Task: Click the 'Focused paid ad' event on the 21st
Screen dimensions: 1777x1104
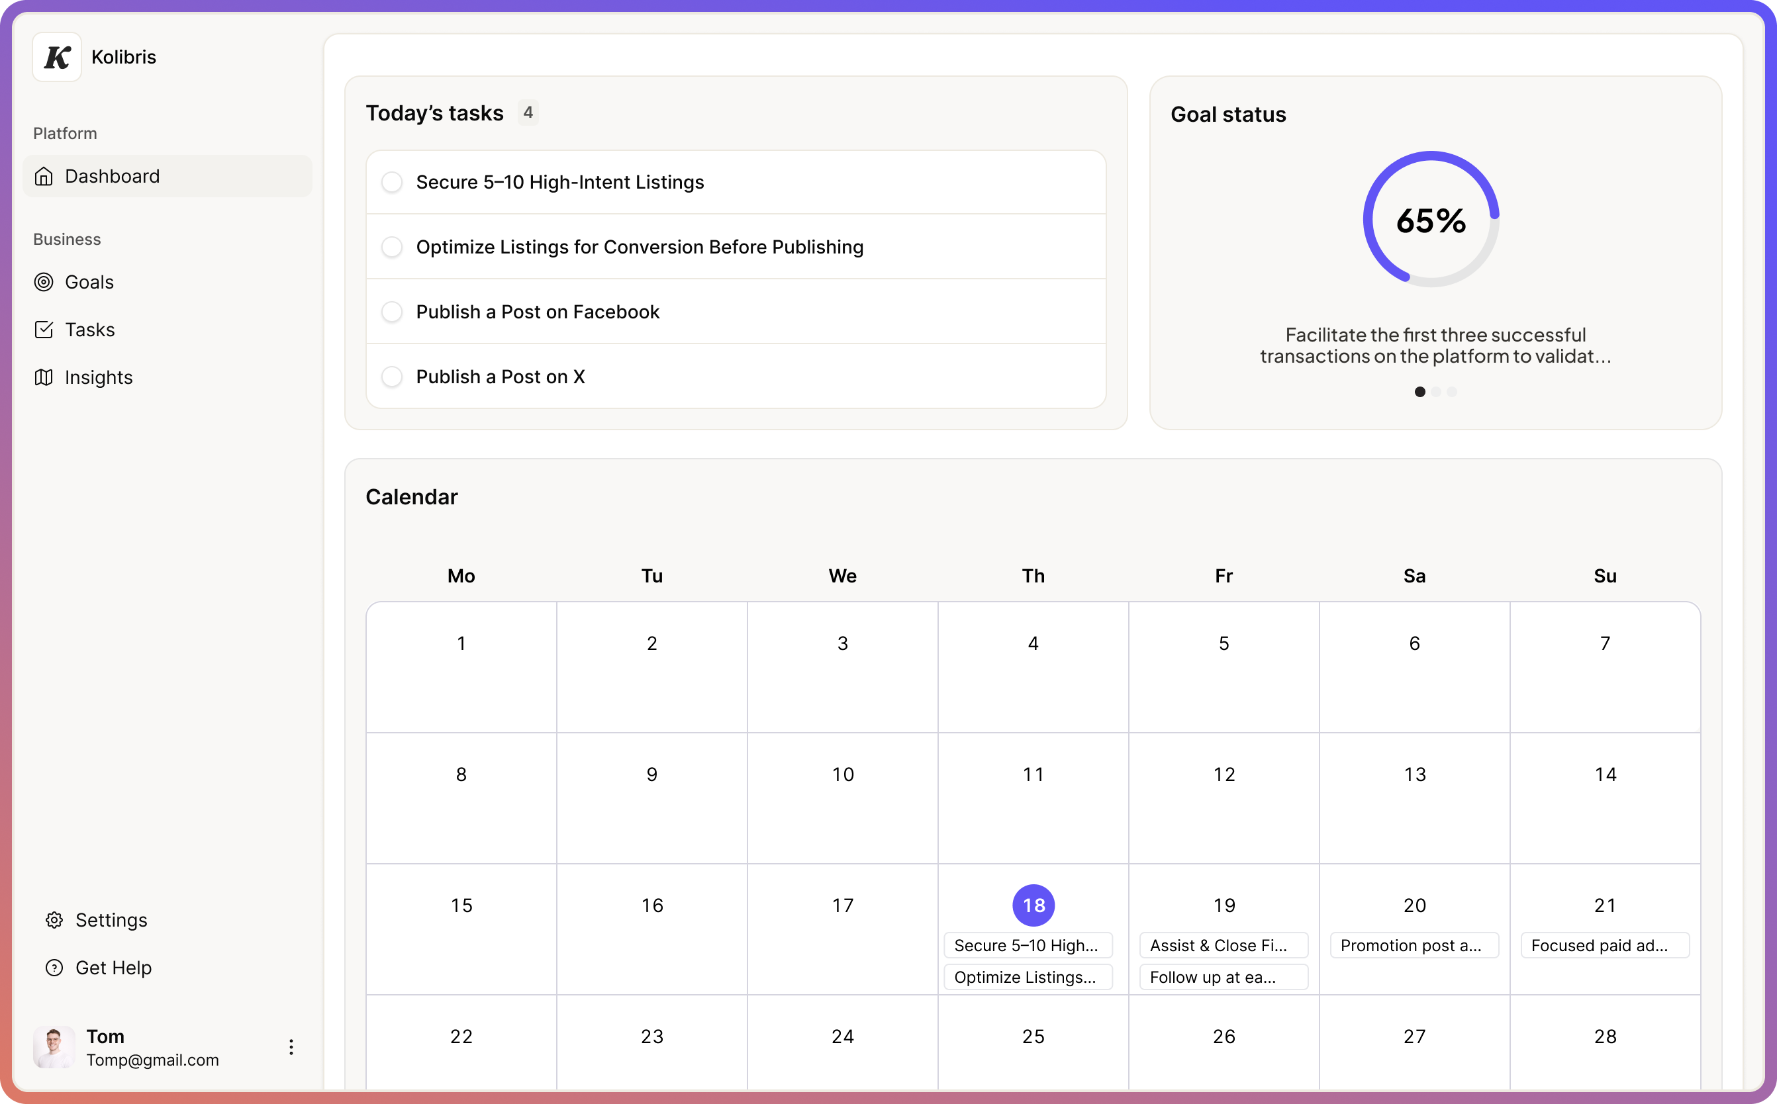Action: pos(1605,945)
